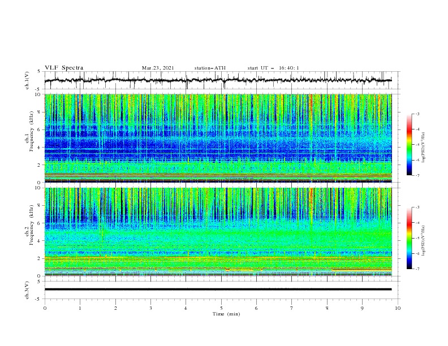Click the ch.2 spectrogram plot area
The image size is (448, 346).
(x=218, y=232)
